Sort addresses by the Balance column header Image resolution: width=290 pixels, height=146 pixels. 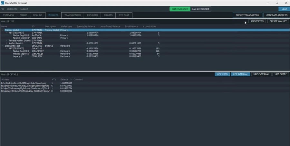tap(64, 79)
